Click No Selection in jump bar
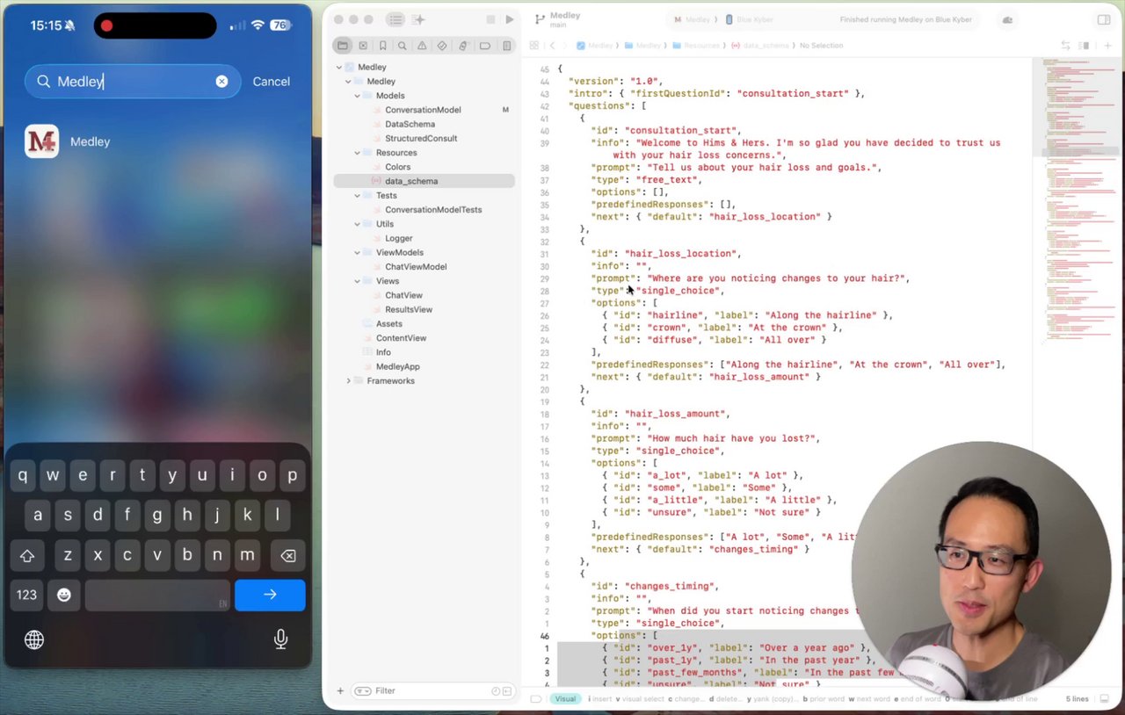This screenshot has width=1125, height=715. coord(821,46)
